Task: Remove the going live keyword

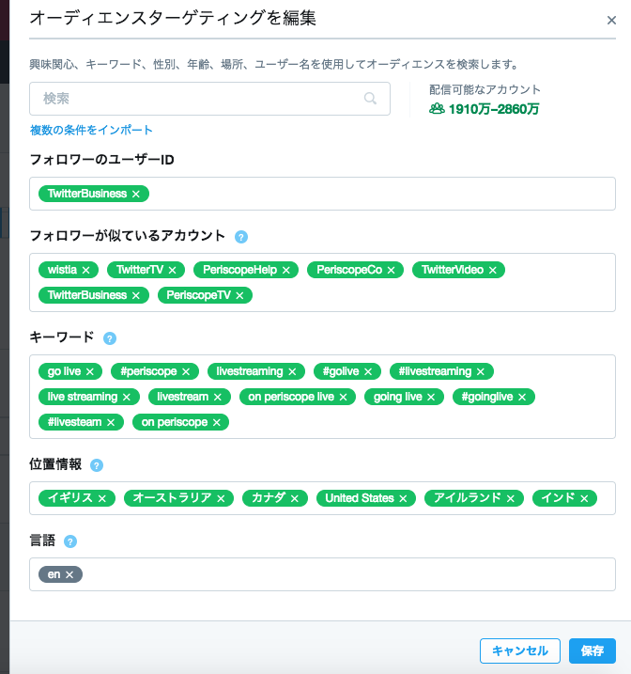Action: pos(431,397)
